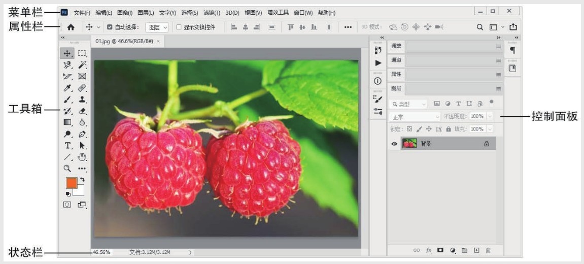Viewport: 584px width, 264px height.
Task: Swap foreground and background colors
Action: pos(82,179)
